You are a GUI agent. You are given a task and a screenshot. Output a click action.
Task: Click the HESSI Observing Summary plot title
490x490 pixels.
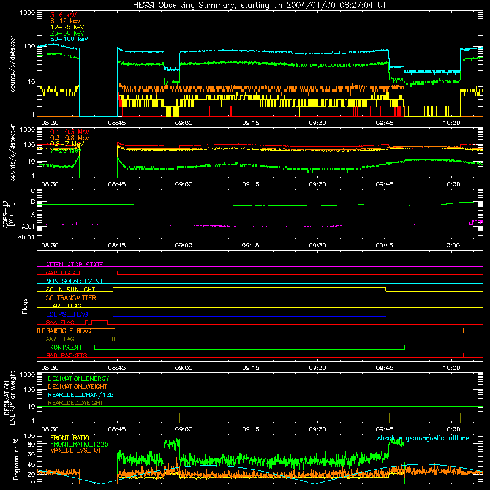pyautogui.click(x=259, y=6)
